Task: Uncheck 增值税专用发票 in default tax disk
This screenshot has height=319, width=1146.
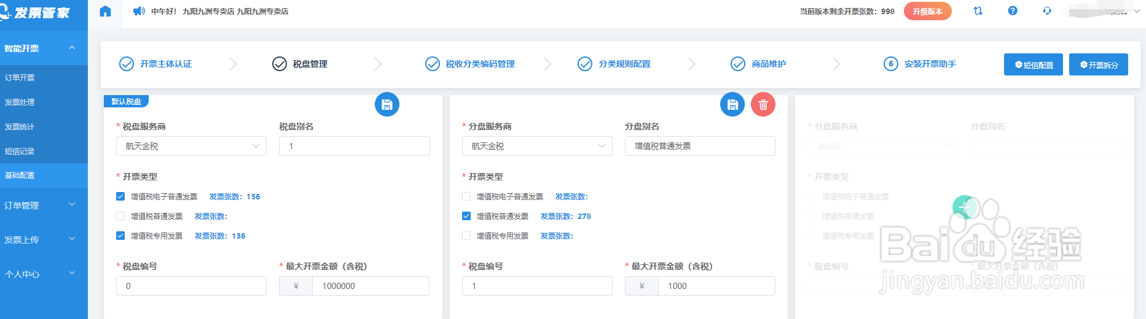Action: [x=120, y=236]
